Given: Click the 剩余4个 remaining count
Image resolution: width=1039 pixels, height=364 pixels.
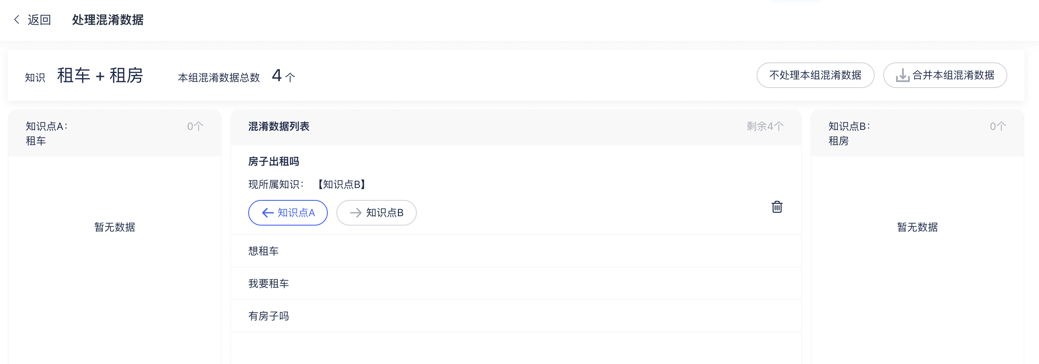Looking at the screenshot, I should tap(765, 126).
